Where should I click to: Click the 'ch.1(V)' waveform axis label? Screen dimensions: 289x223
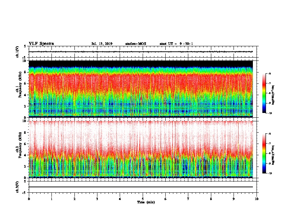click(x=17, y=52)
